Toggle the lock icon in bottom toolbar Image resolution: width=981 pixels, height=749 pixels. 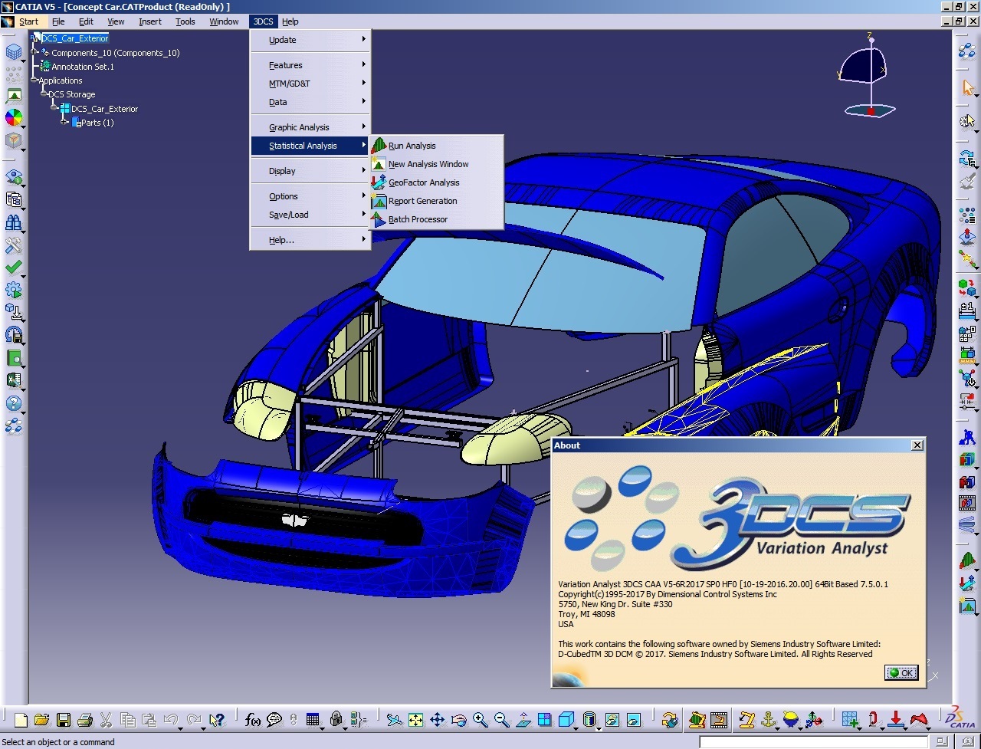pyautogui.click(x=336, y=720)
